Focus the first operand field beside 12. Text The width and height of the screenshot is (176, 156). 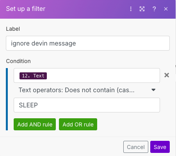pyautogui.click(x=87, y=75)
